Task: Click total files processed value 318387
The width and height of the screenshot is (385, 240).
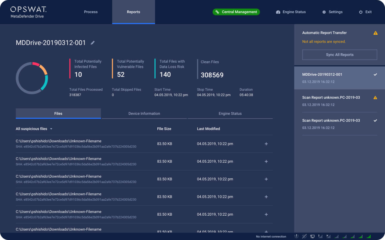Action: [x=75, y=95]
